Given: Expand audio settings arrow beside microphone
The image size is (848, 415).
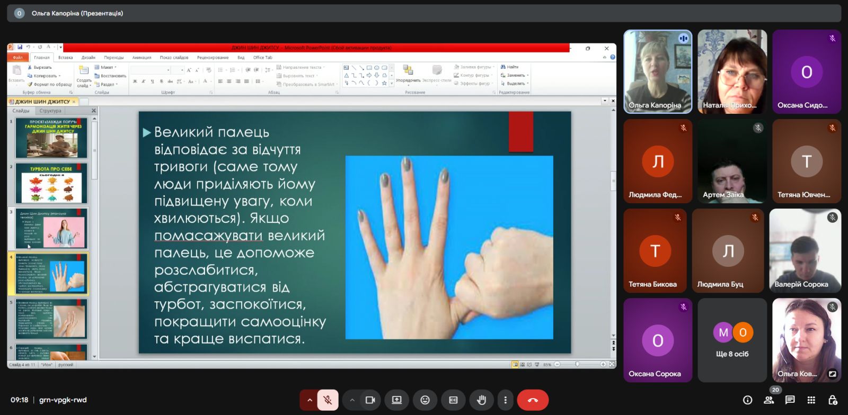Looking at the screenshot, I should click(310, 400).
